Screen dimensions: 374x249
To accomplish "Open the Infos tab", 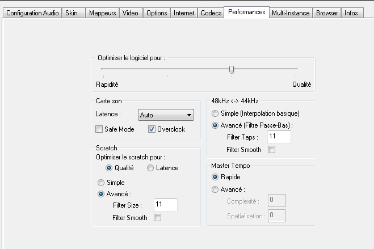I will coord(351,13).
